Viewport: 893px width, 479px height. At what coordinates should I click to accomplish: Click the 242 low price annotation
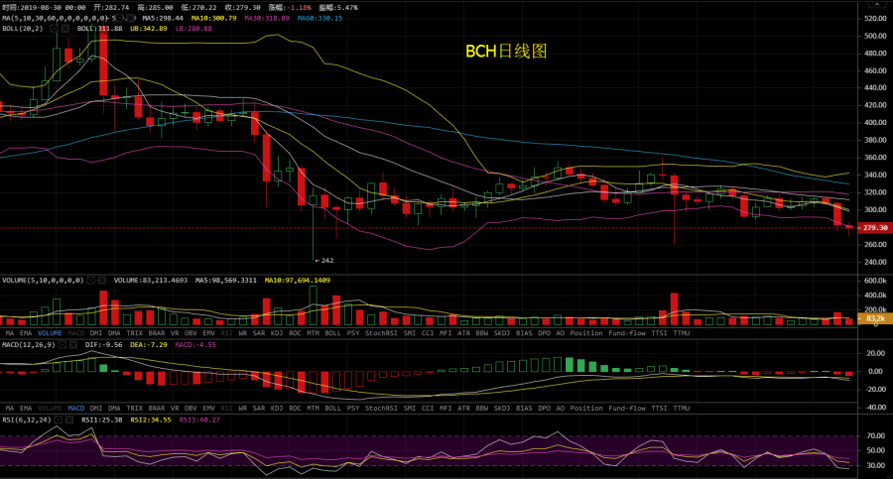pyautogui.click(x=326, y=260)
